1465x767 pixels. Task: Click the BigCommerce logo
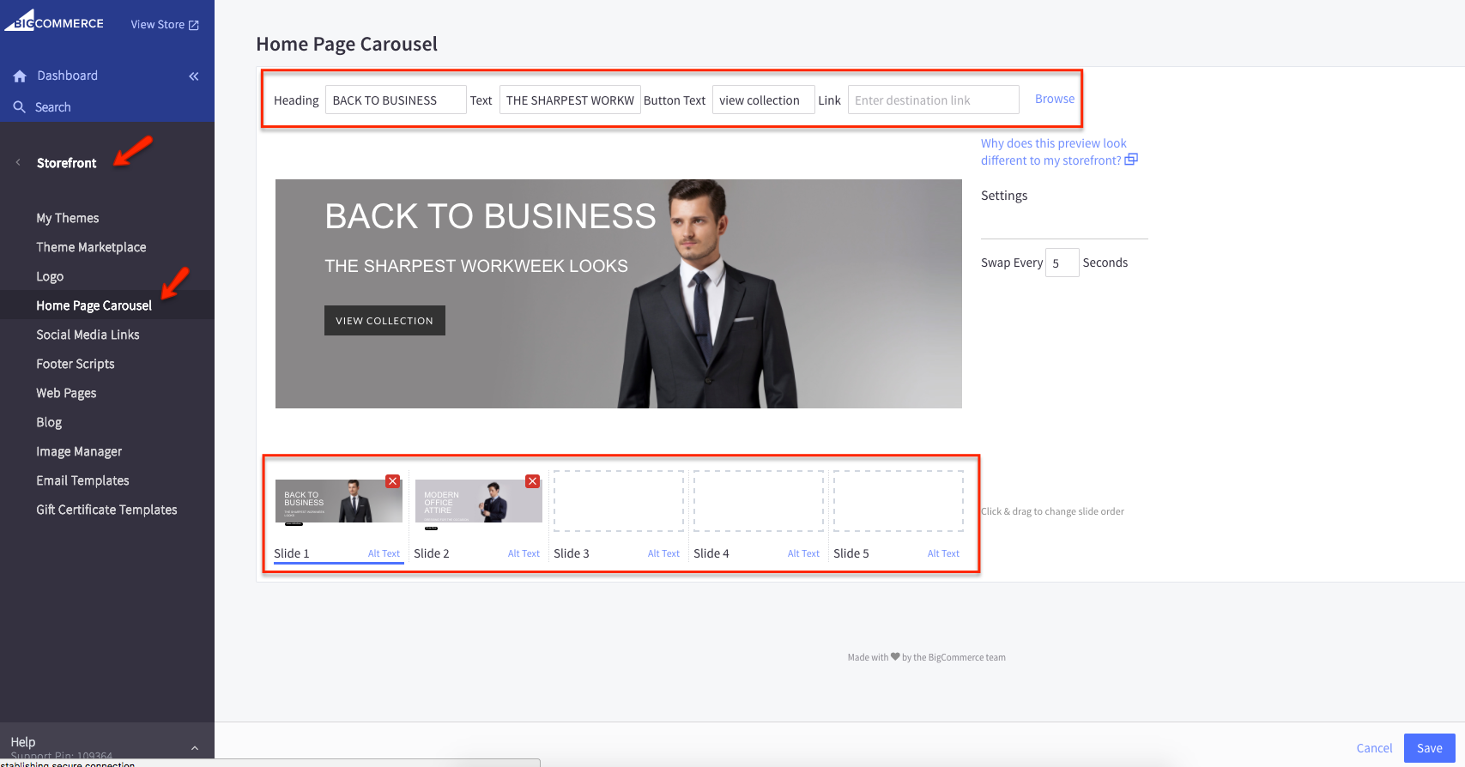pyautogui.click(x=54, y=21)
